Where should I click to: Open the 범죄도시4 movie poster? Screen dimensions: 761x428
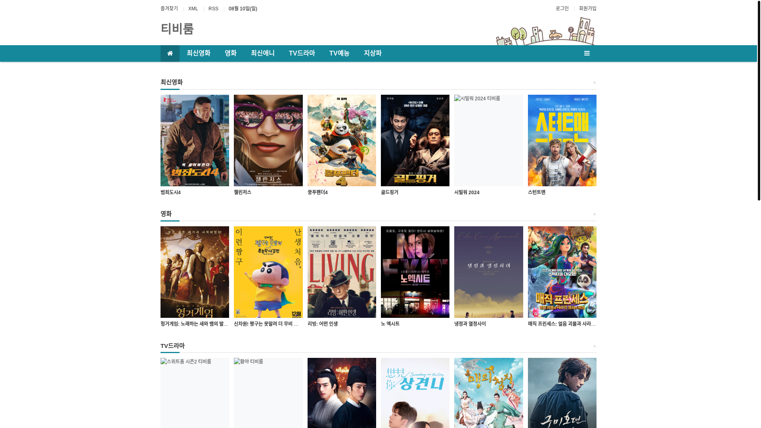[195, 140]
